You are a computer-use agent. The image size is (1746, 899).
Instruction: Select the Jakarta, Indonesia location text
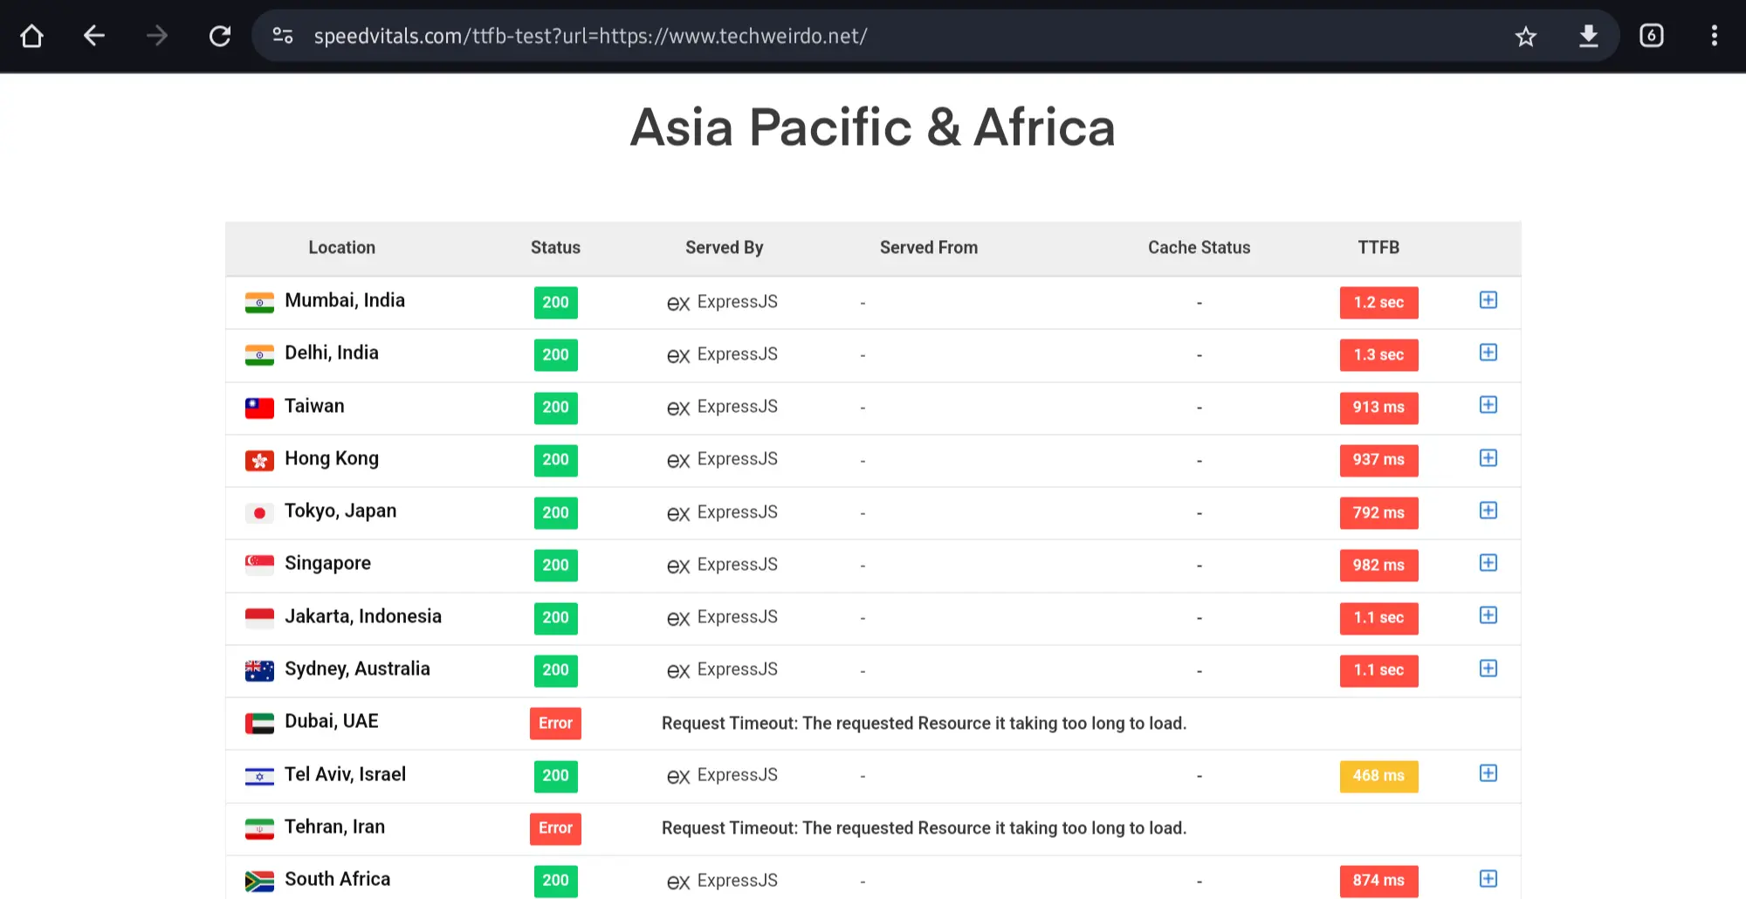point(363,616)
